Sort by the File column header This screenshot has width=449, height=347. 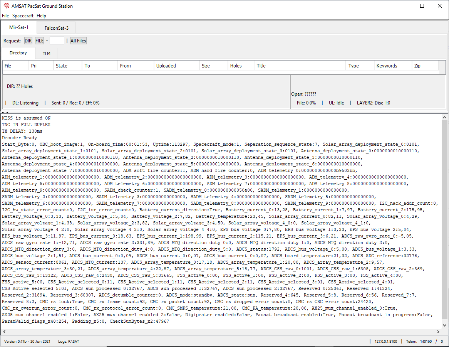(x=16, y=66)
